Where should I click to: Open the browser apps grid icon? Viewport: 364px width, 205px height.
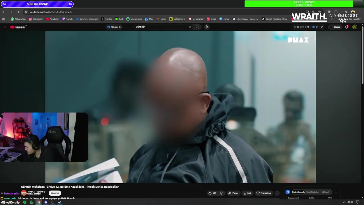pyautogui.click(x=4, y=19)
